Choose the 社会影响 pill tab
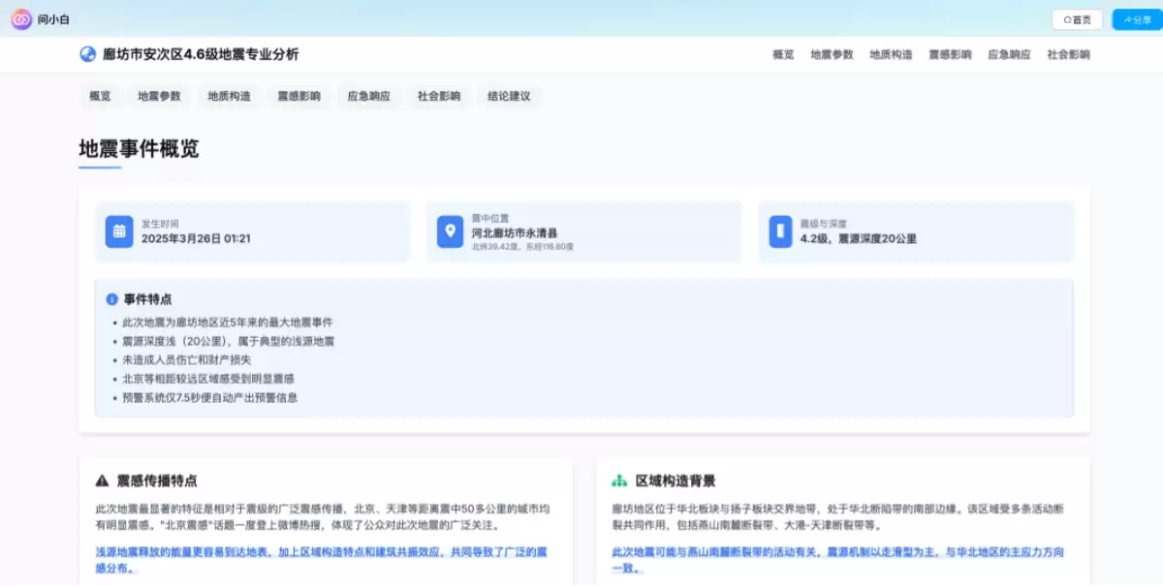 point(439,96)
